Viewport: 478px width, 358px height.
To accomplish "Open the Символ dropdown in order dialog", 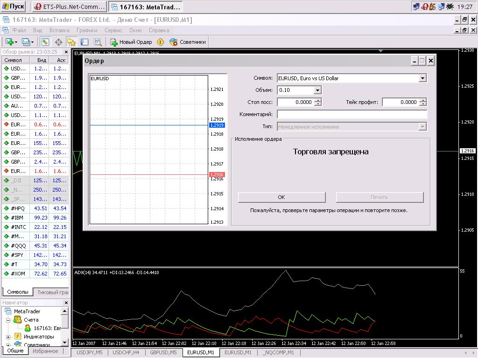I will pyautogui.click(x=422, y=78).
